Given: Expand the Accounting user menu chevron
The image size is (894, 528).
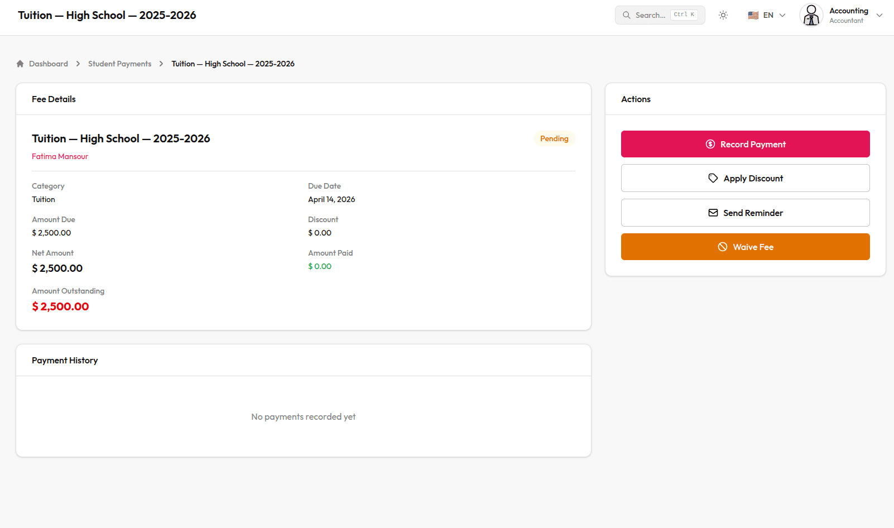Looking at the screenshot, I should point(879,15).
